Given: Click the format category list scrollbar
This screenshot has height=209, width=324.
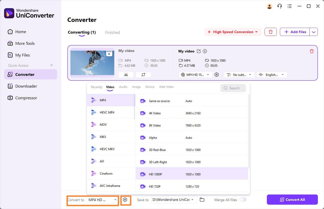Looking at the screenshot, I should (x=134, y=107).
